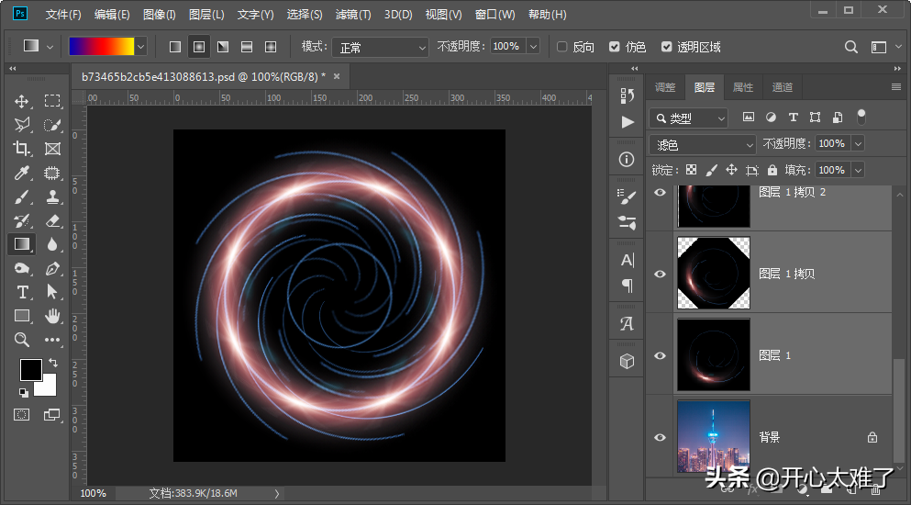Screen dimensions: 911x505
Task: Open the 文件(F) menu
Action: pos(62,15)
